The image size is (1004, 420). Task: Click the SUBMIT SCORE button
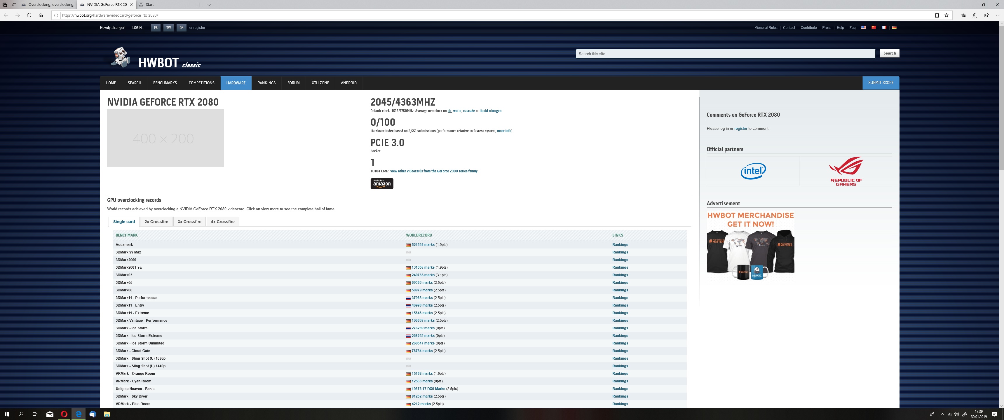(x=881, y=83)
